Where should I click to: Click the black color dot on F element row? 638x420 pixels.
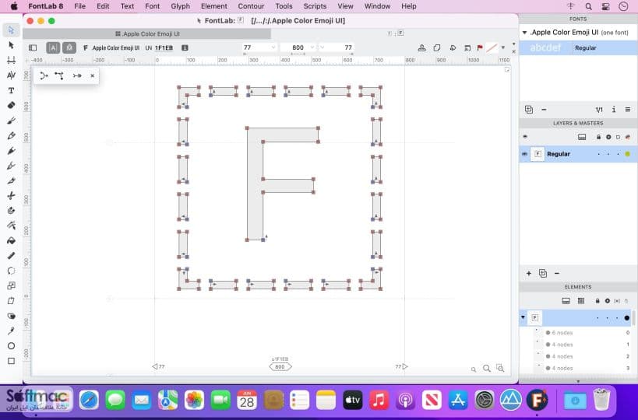point(627,317)
